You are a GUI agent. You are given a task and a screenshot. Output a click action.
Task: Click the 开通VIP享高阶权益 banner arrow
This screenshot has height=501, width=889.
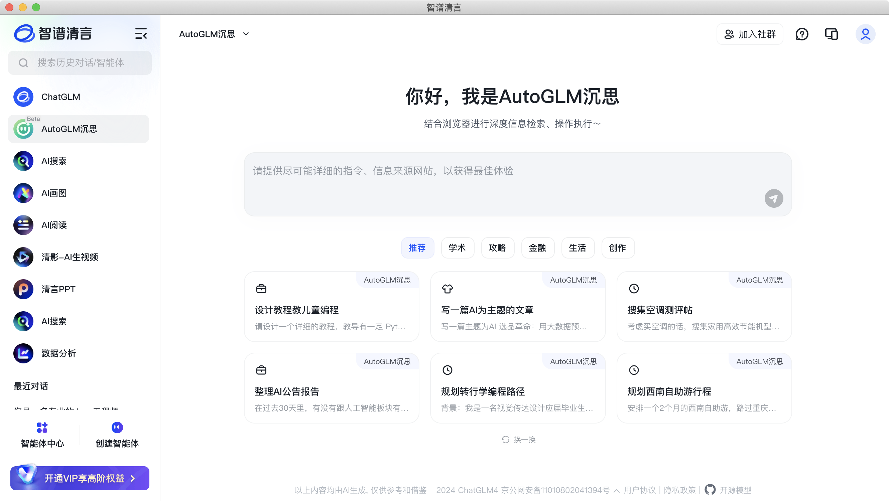pos(133,479)
